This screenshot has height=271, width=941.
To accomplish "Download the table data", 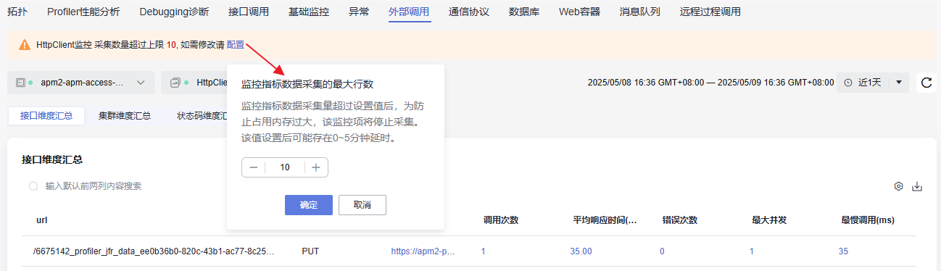I will [x=917, y=186].
